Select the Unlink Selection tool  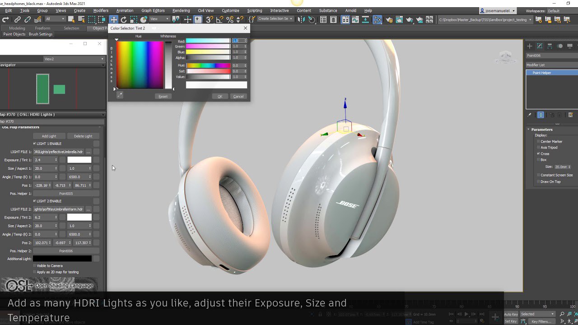[28, 19]
